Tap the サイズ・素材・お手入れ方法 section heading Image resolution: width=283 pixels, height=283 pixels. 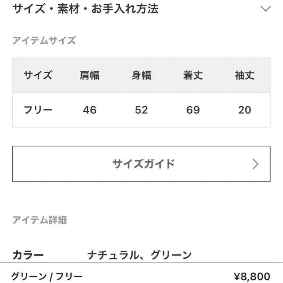[86, 9]
